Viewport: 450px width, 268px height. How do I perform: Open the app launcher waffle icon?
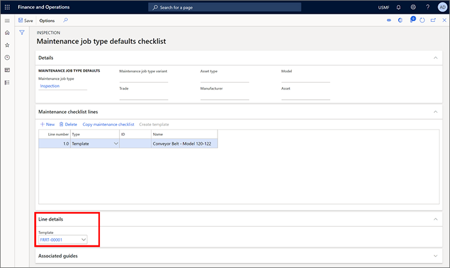click(7, 7)
